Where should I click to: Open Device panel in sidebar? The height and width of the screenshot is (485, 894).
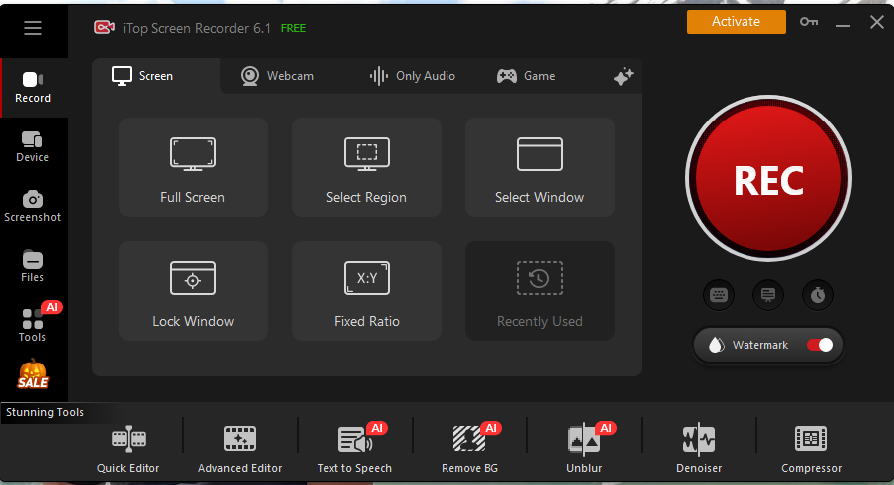33,146
